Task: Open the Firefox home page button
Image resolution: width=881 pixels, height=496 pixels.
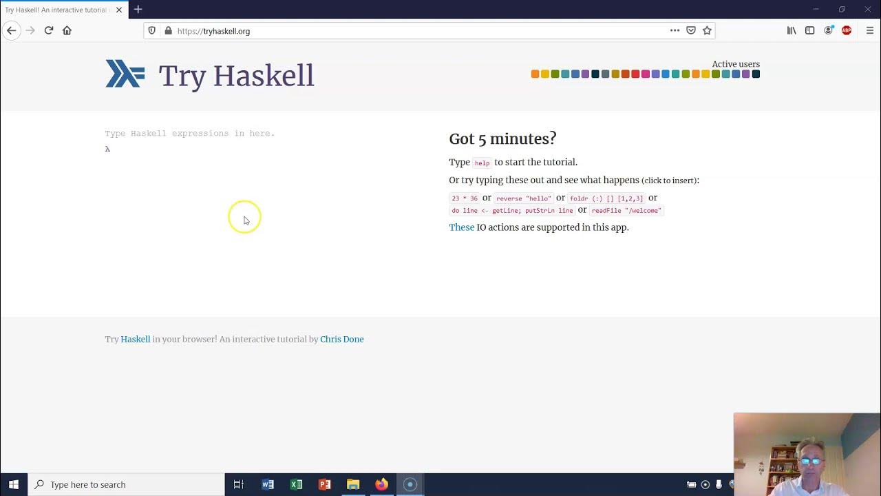Action: click(x=67, y=30)
